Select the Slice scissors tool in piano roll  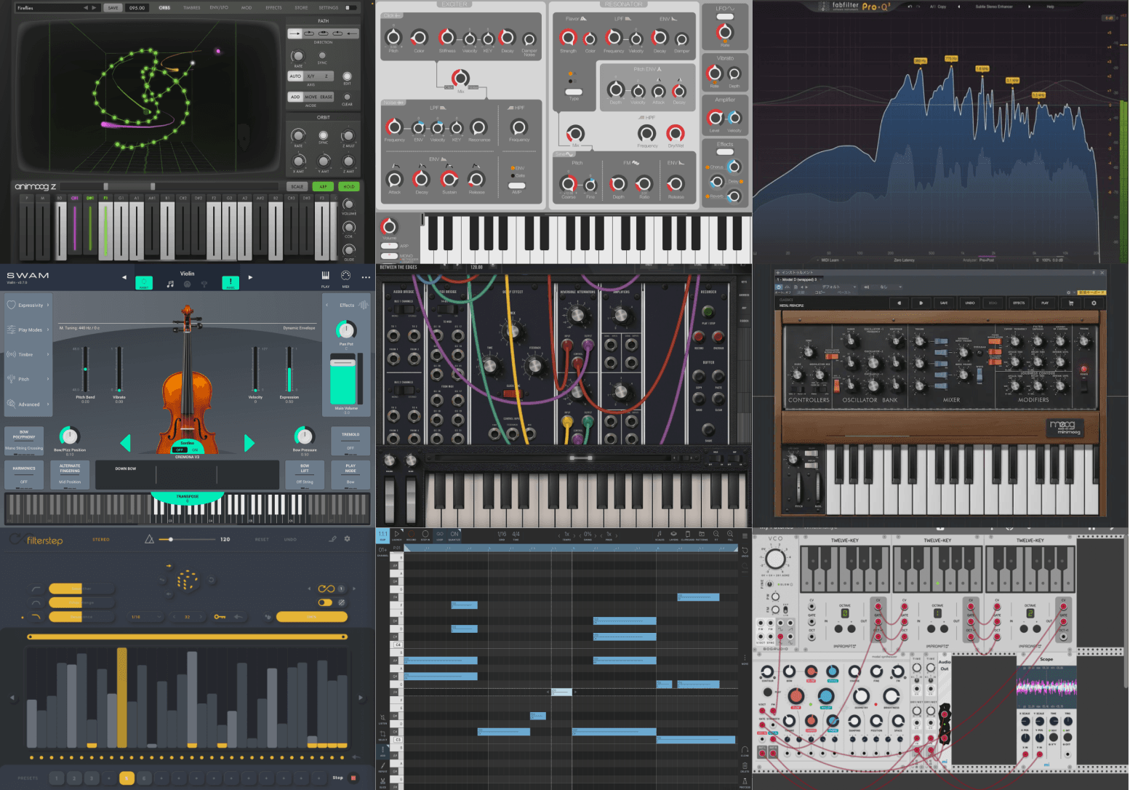382,782
